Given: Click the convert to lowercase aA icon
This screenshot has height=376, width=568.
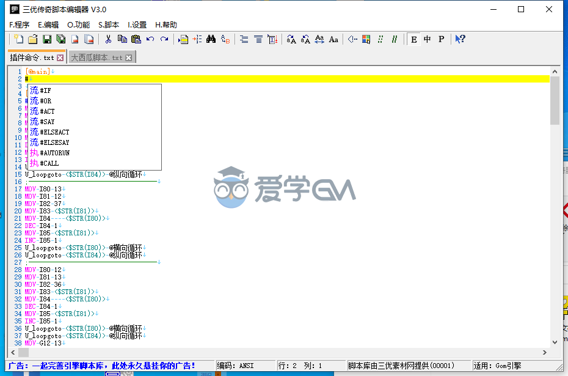Looking at the screenshot, I should pyautogui.click(x=305, y=39).
